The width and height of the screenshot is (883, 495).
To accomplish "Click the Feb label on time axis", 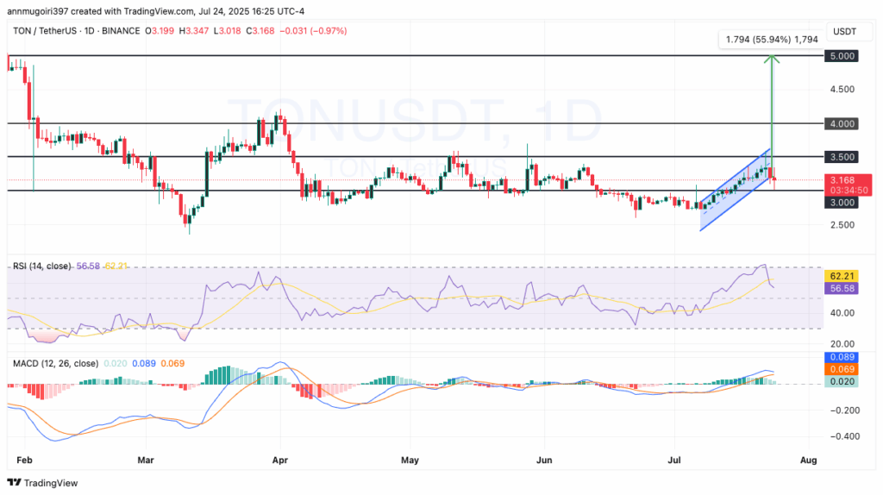I will [x=24, y=461].
